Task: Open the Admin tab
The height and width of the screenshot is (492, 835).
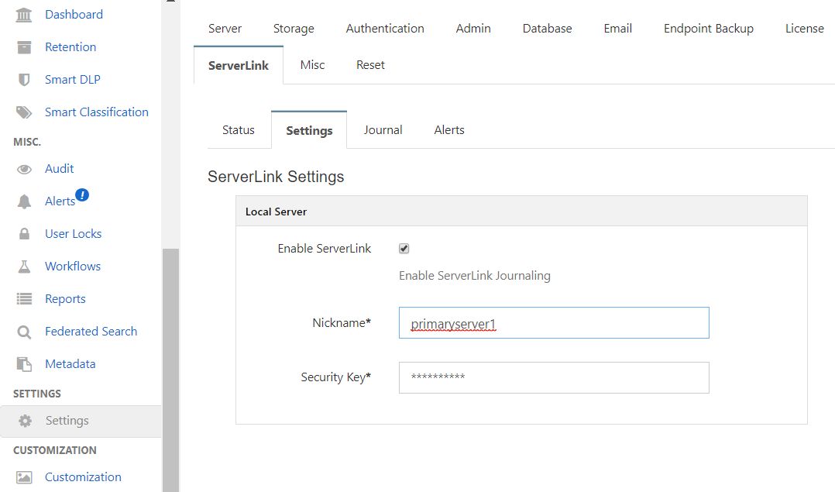Action: click(x=472, y=28)
